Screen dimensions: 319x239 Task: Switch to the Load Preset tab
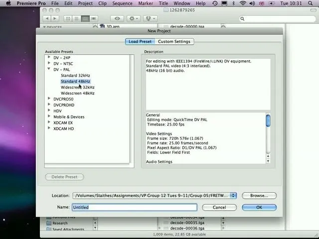(140, 41)
